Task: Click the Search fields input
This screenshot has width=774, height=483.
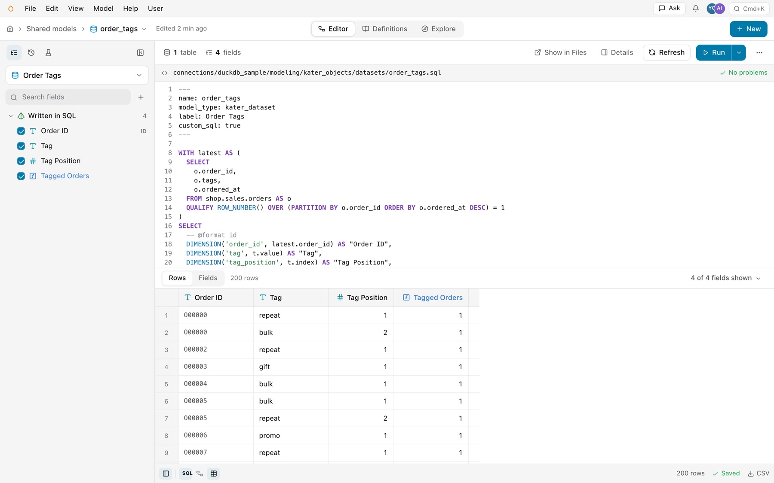Action: pos(68,97)
